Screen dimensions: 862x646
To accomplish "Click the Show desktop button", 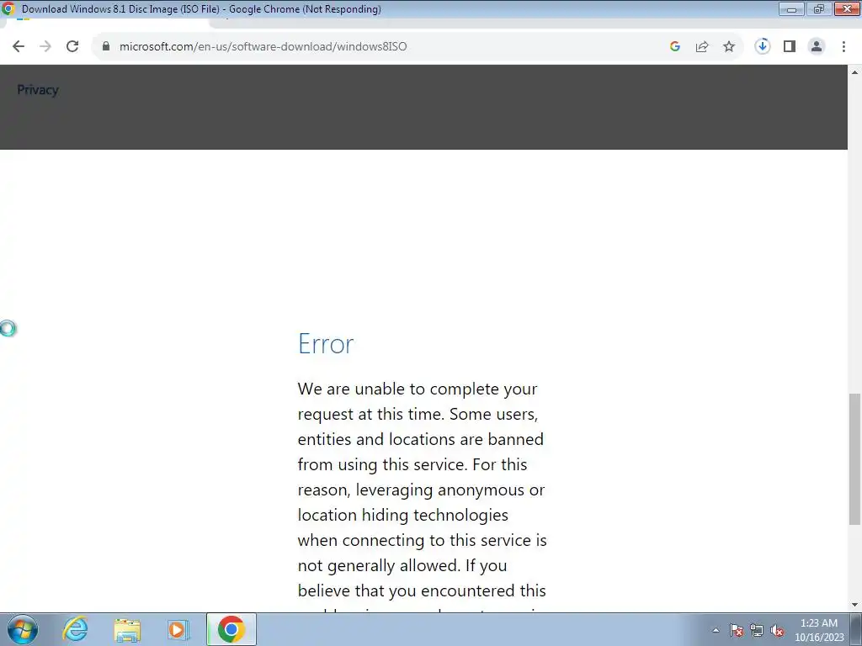I will tap(855, 629).
